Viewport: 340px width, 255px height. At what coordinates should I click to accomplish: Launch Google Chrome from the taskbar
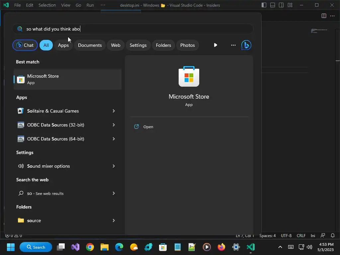(90, 247)
